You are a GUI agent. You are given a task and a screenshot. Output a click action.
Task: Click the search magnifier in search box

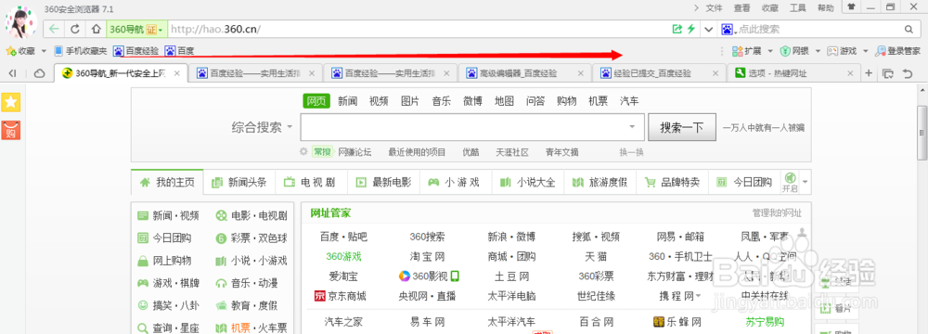[x=909, y=29]
